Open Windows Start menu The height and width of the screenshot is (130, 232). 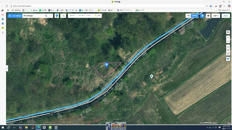pos(3,127)
